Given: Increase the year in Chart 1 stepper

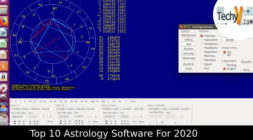Looking at the screenshot, I should [15, 121].
